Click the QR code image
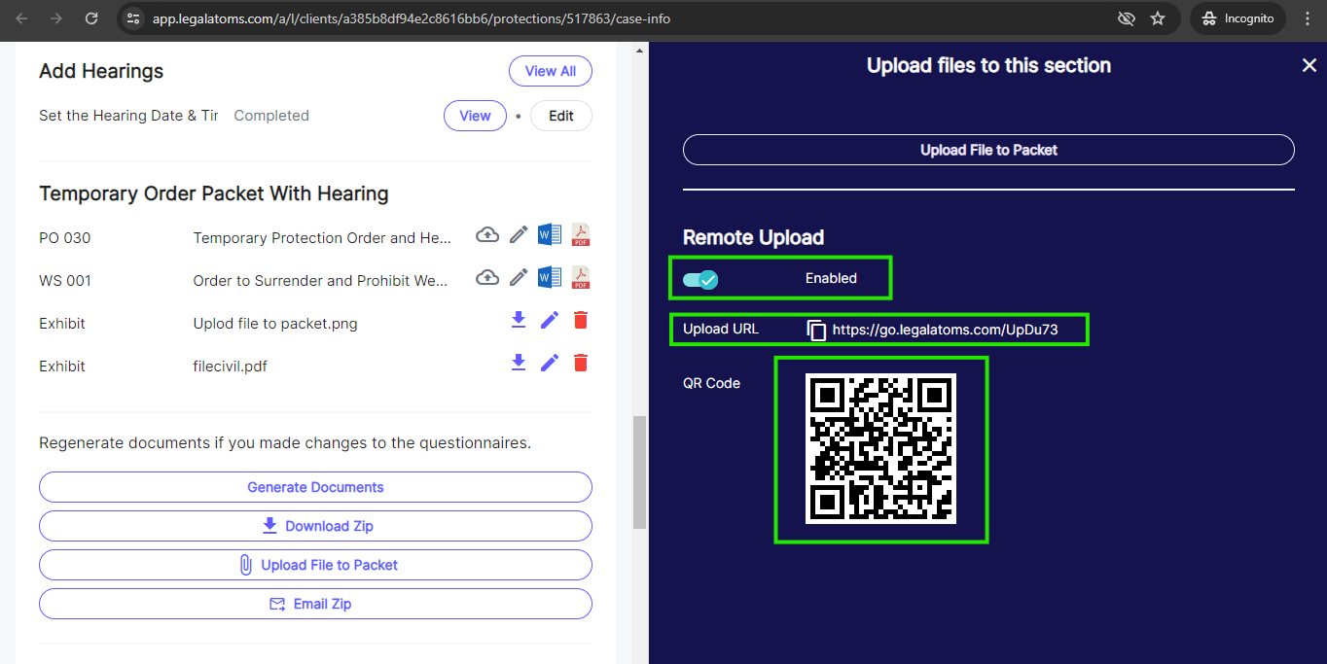The image size is (1327, 664). (x=880, y=448)
